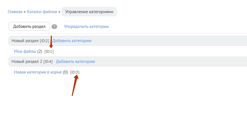Select the Новый раздел 2 section title
Screen dimensions: 247x132
[x=27, y=61]
